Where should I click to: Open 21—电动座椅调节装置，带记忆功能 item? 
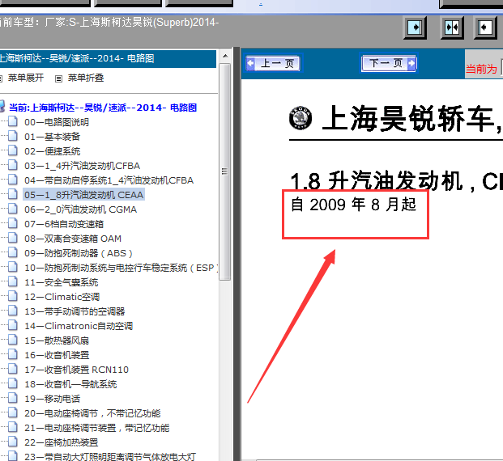tap(97, 428)
